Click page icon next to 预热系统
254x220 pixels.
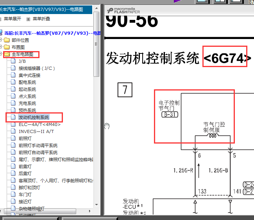(13, 110)
